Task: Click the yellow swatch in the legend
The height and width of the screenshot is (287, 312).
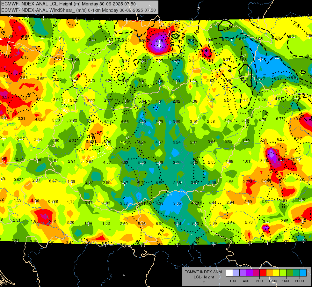Action: pos(276,273)
